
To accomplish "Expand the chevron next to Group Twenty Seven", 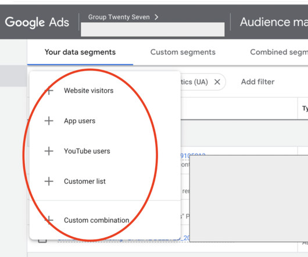I will 156,17.
